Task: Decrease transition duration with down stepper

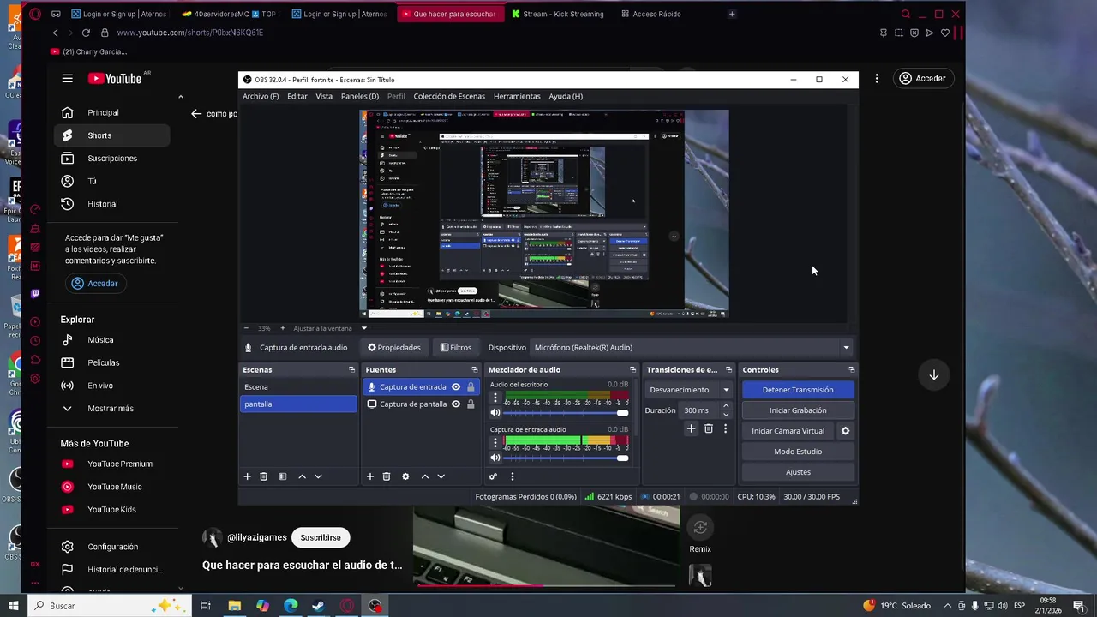Action: pyautogui.click(x=726, y=415)
